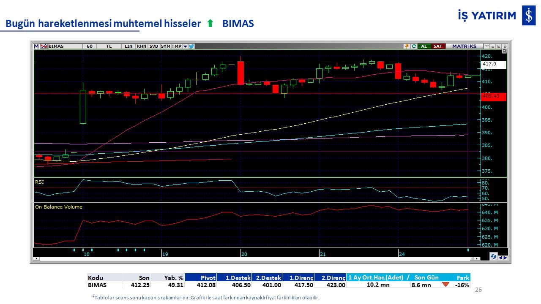541x304 pixels.
Task: Click the first resistance value 417.50
Action: 304,285
